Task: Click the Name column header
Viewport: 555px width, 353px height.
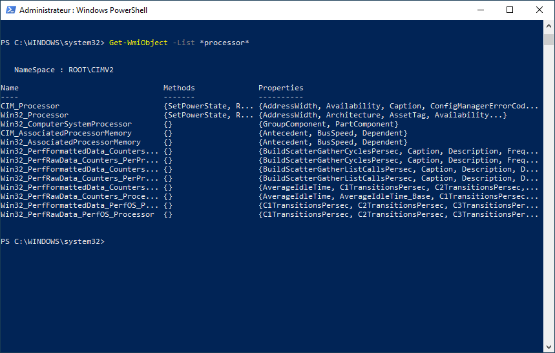Action: tap(10, 88)
